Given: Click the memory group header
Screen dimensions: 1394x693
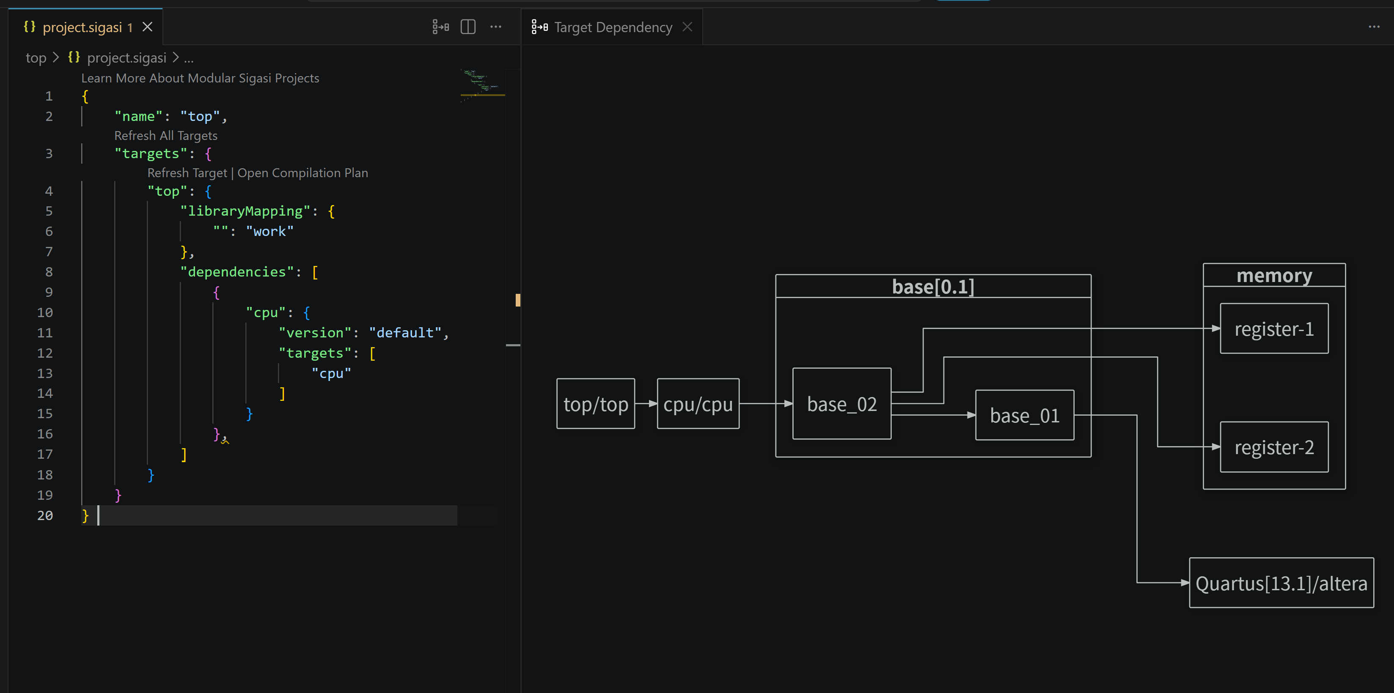Looking at the screenshot, I should (1274, 275).
